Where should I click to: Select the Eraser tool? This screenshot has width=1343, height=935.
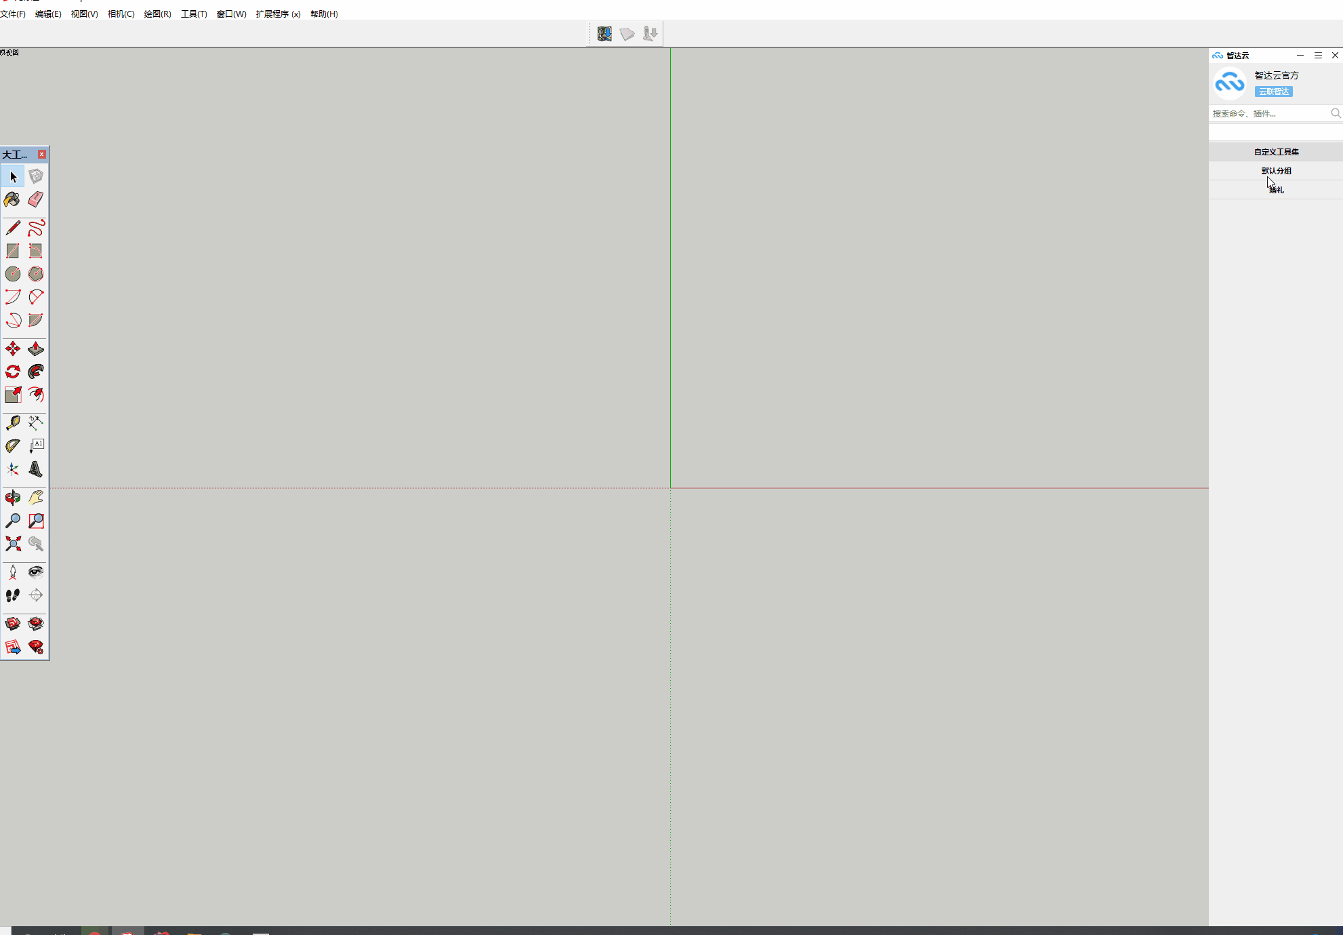(36, 199)
